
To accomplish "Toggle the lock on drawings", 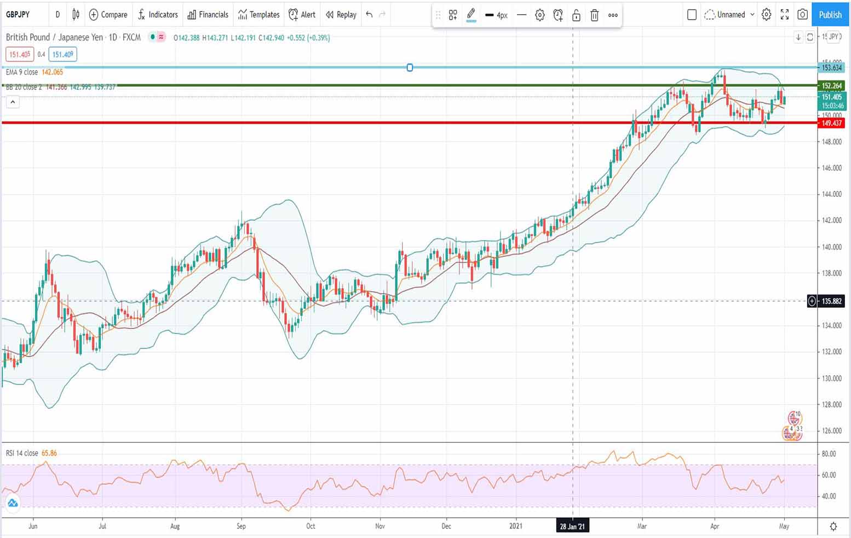I will tap(576, 15).
